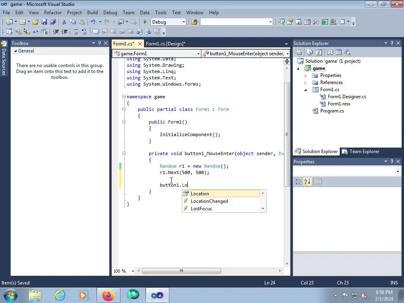Open the editor zoom 100 % dropdown
The height and width of the screenshot is (303, 404).
coord(133,271)
